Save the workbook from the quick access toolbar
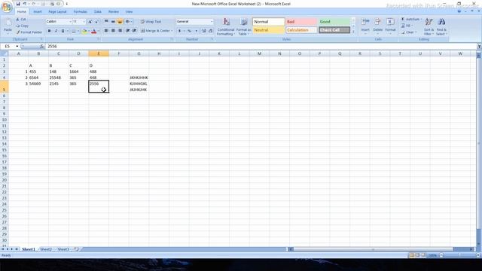Screen dimensions: 482x271 coord(18,4)
